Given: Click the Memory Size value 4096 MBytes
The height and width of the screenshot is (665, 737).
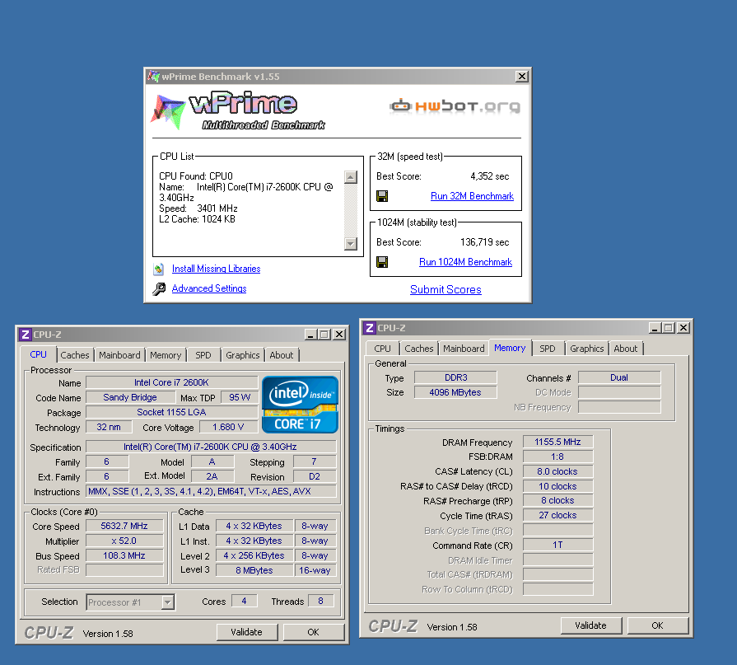Looking at the screenshot, I should click(455, 392).
